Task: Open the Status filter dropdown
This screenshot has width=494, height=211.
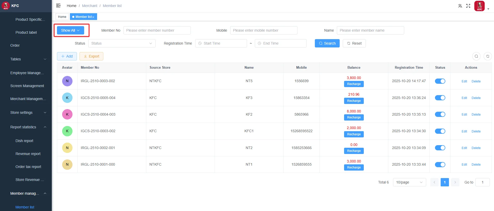Action: [122, 43]
